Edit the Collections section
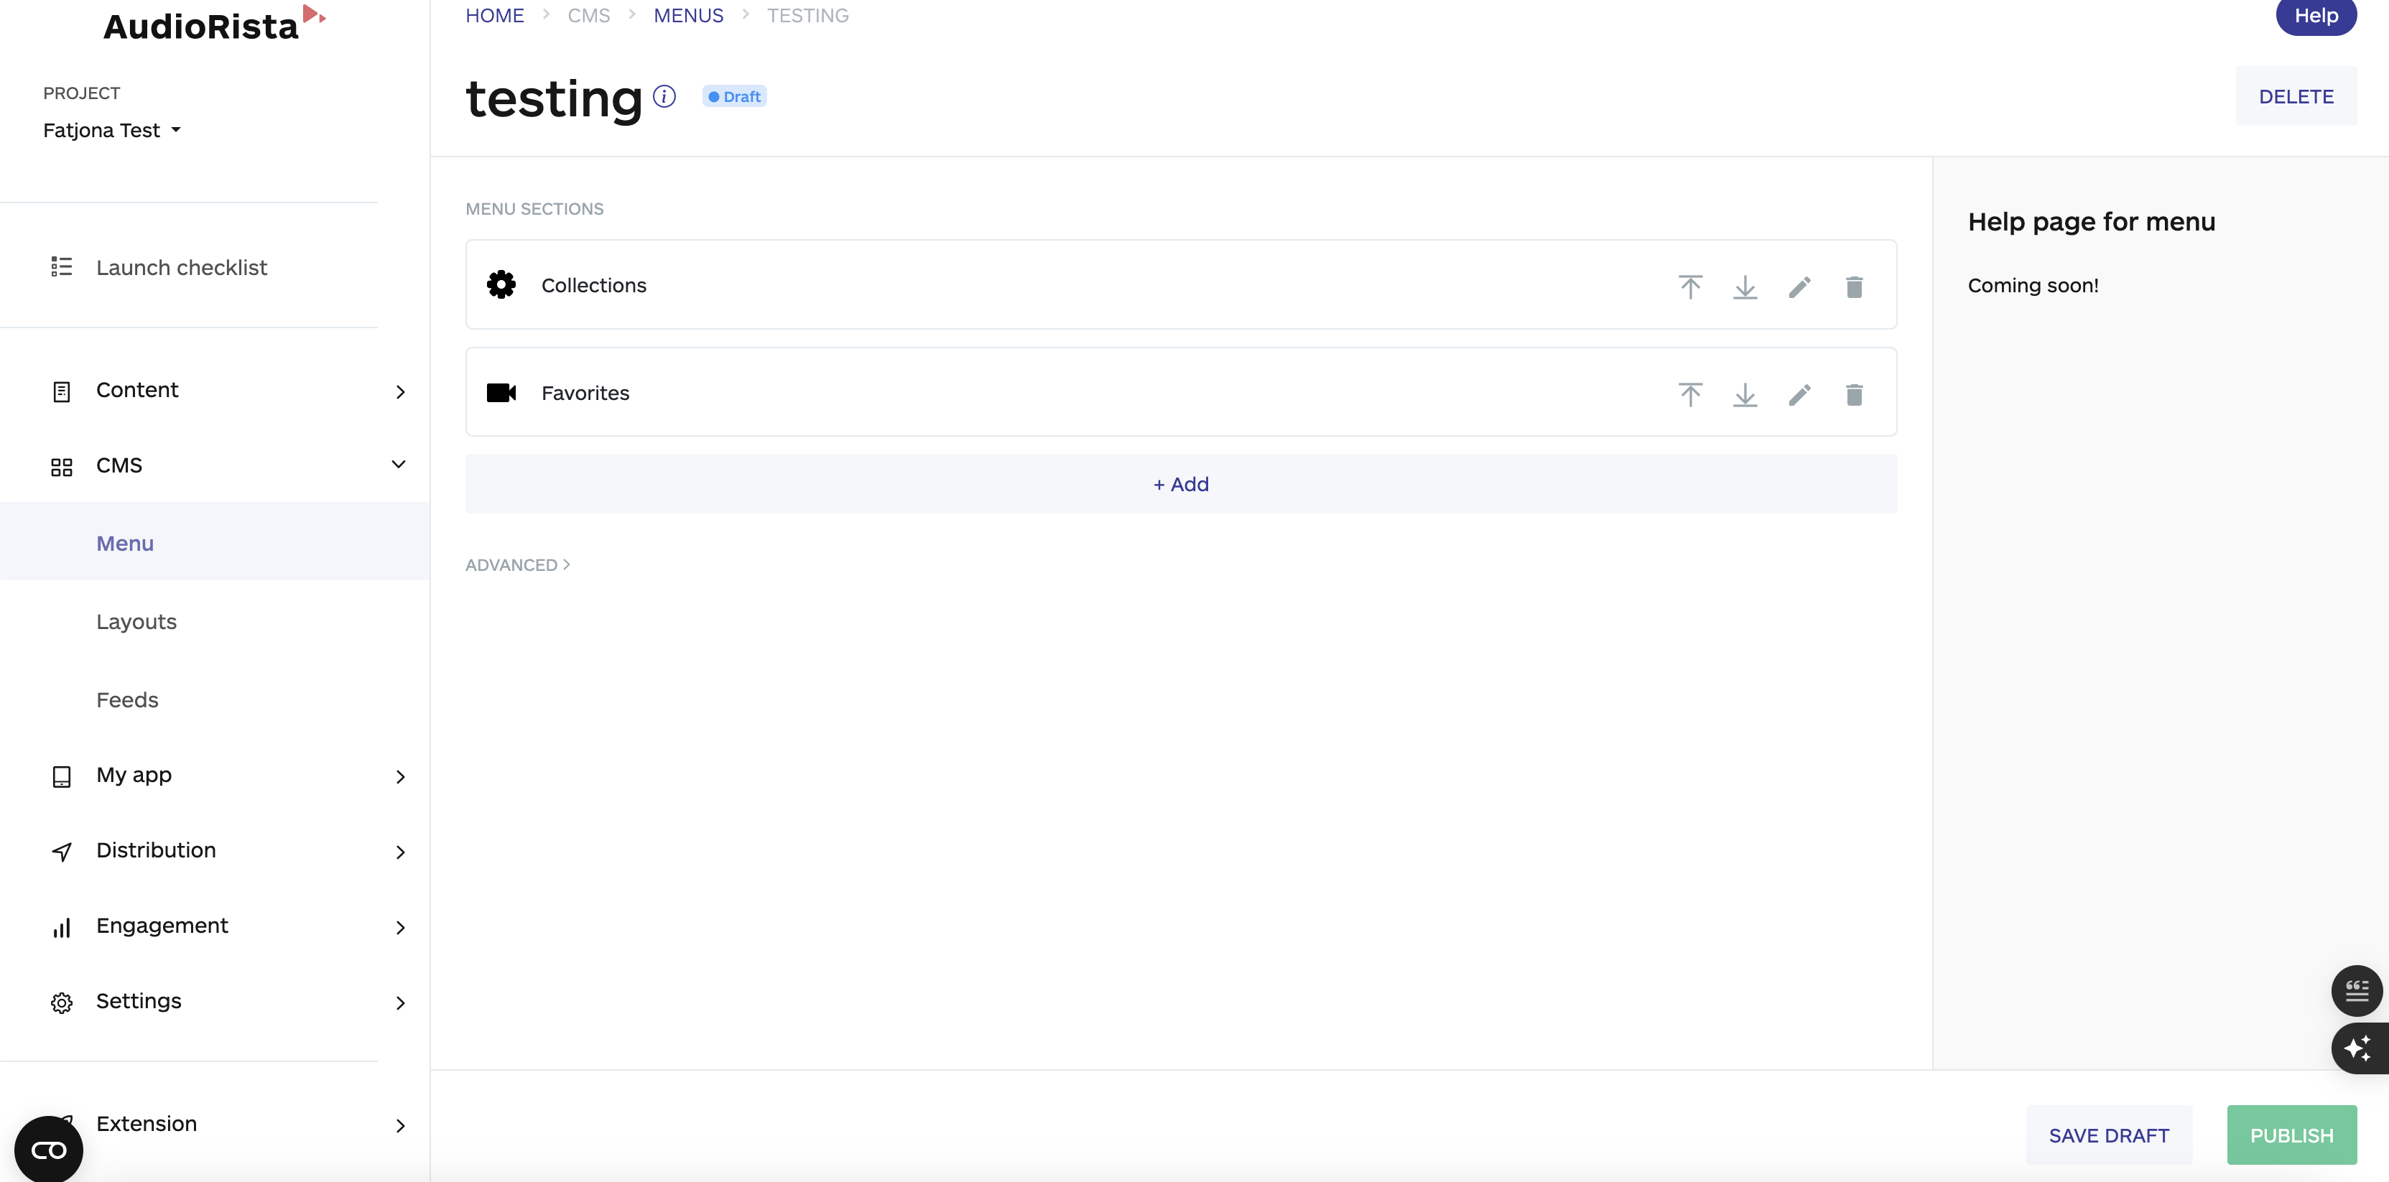 coord(1799,287)
